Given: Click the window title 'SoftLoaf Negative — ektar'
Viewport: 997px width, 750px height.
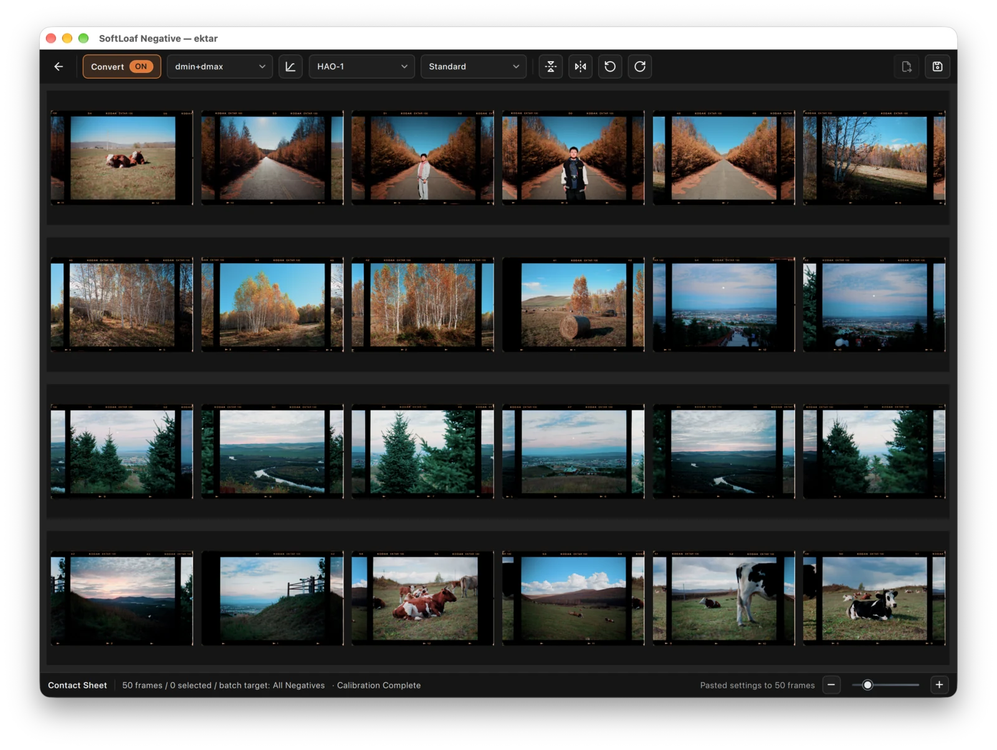Looking at the screenshot, I should [x=158, y=38].
